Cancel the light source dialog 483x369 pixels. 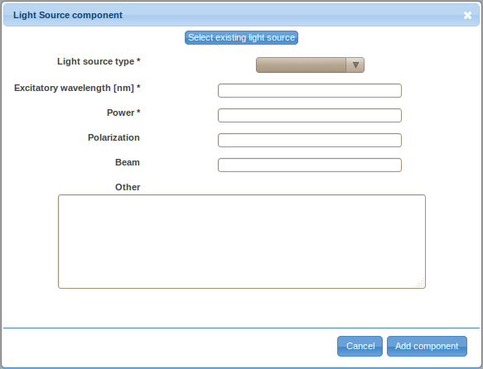pyautogui.click(x=360, y=346)
